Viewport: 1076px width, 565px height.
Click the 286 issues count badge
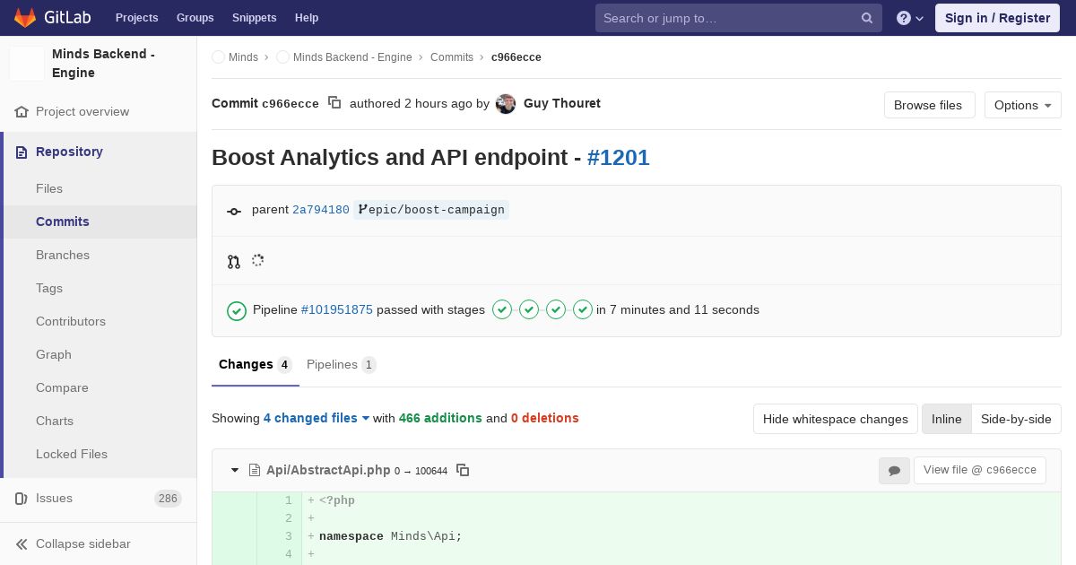168,499
